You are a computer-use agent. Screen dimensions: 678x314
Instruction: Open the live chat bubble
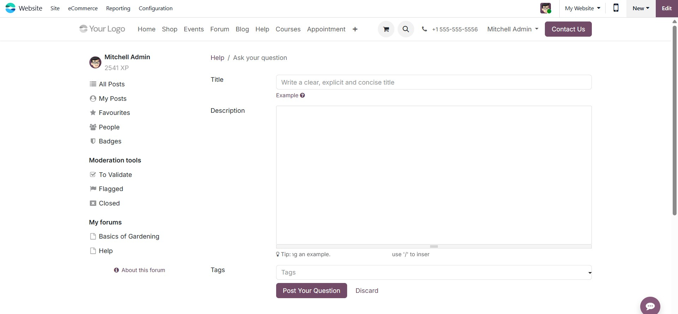click(x=650, y=306)
